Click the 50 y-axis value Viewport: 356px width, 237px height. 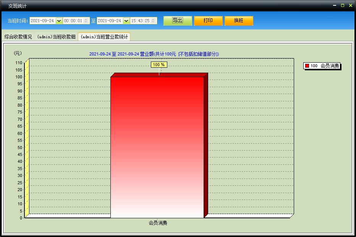(x=20, y=148)
